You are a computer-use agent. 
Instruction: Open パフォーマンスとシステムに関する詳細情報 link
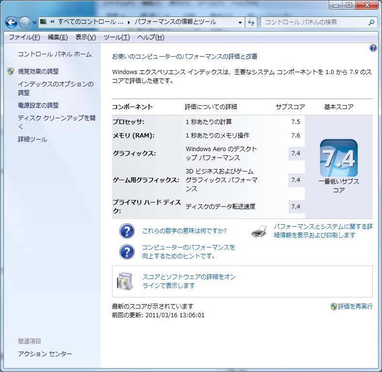pos(323,231)
